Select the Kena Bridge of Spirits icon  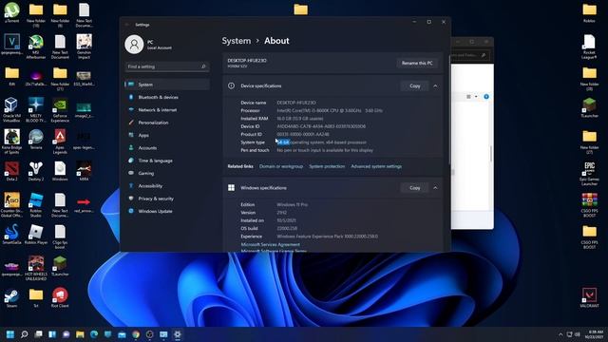click(11, 142)
